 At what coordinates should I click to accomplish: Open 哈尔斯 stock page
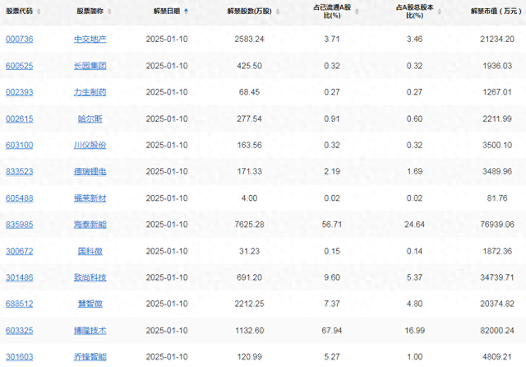pos(90,118)
